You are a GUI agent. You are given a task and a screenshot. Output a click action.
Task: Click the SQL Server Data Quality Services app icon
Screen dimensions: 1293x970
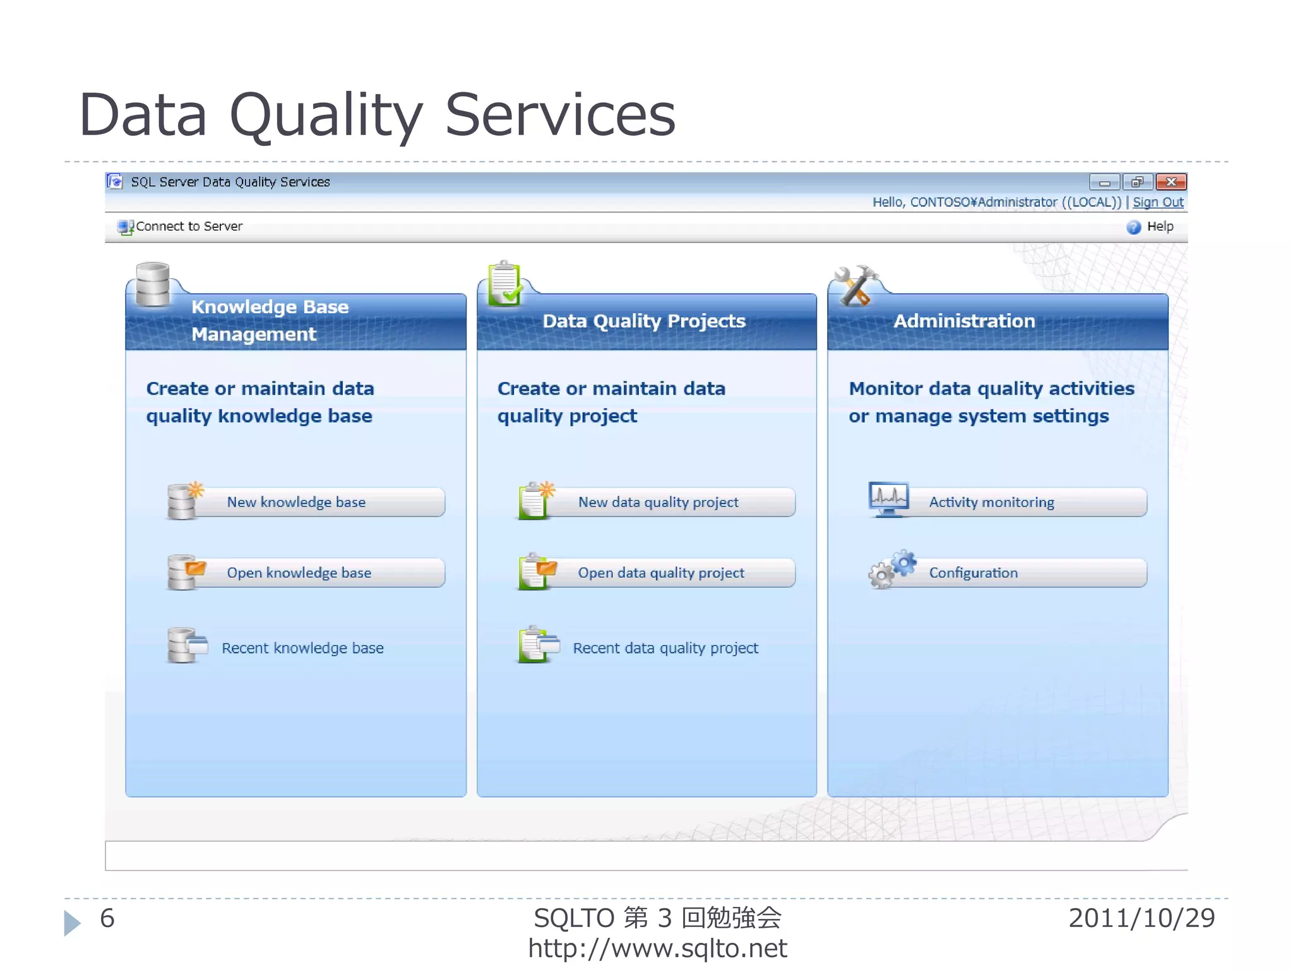pyautogui.click(x=114, y=182)
